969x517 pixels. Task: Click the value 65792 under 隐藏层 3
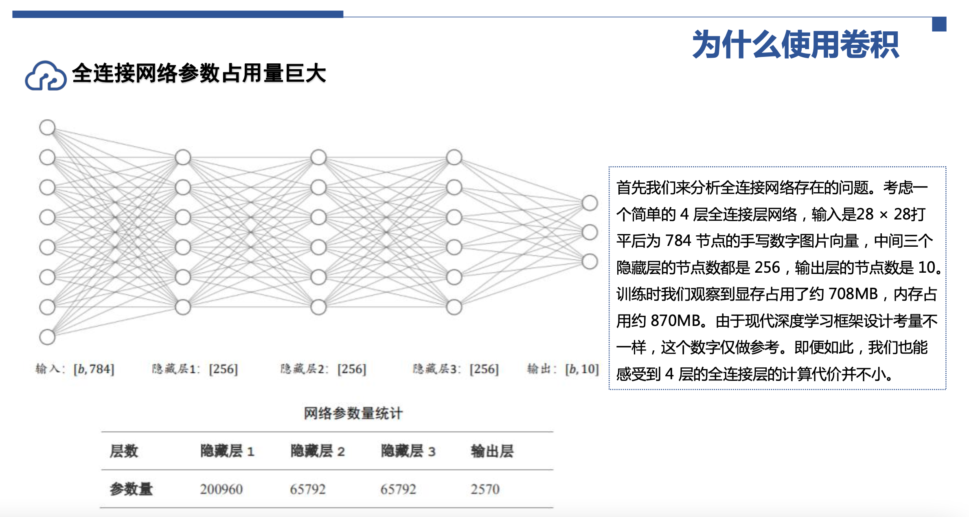(398, 489)
